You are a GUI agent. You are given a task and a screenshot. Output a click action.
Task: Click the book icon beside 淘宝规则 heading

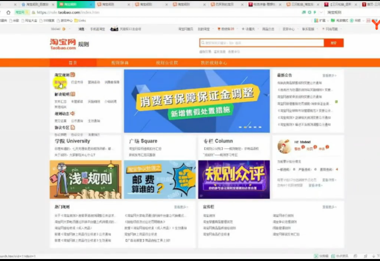coord(72,75)
